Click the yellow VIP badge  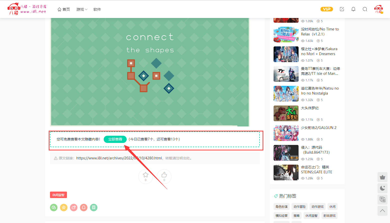(327, 9)
